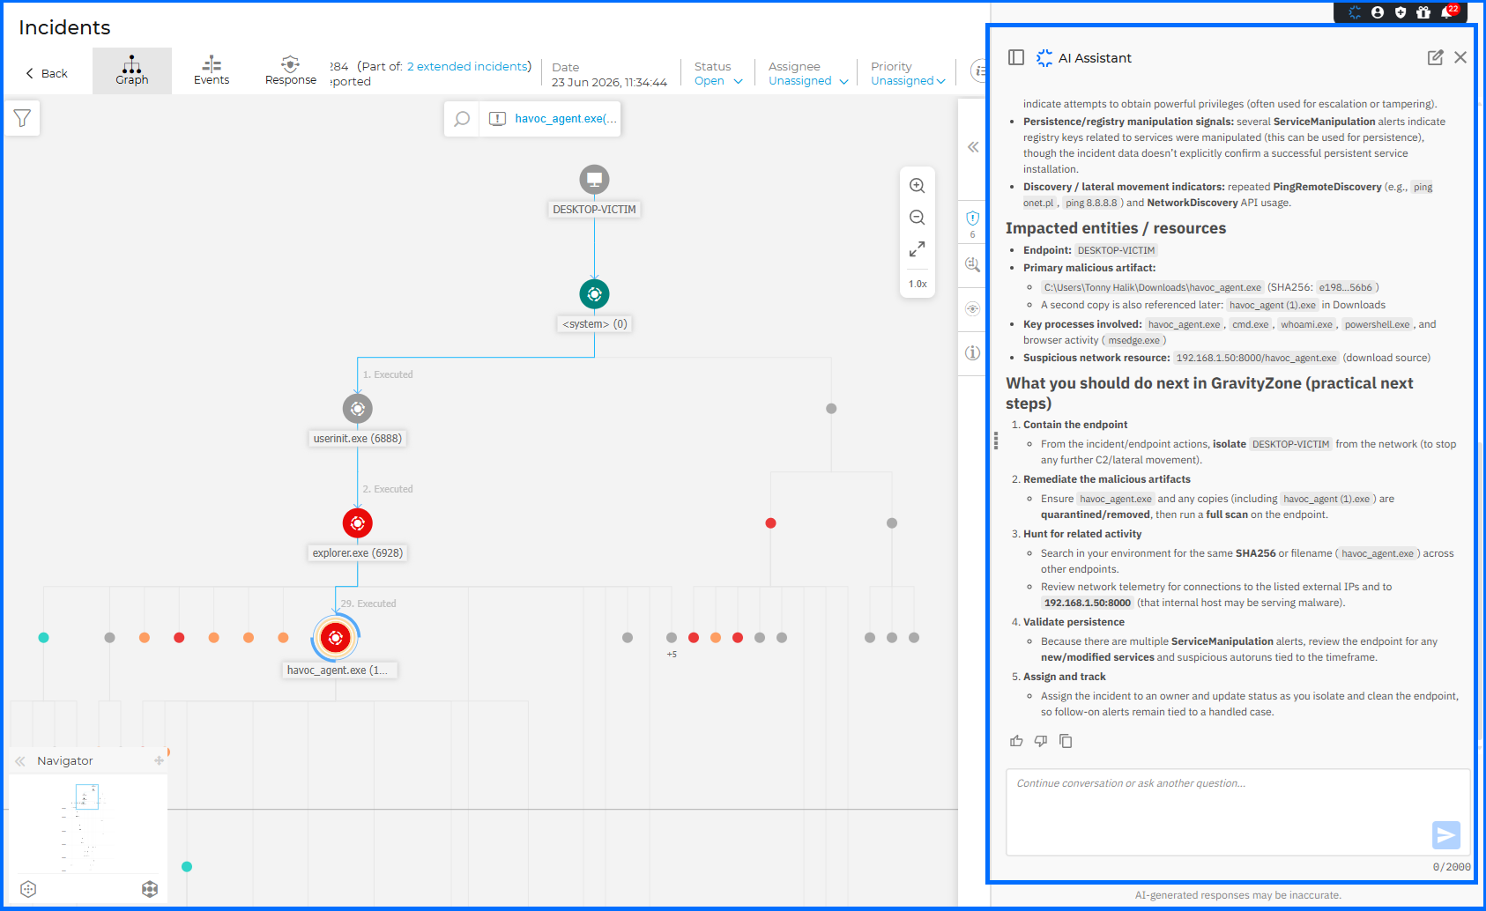The width and height of the screenshot is (1486, 911).
Task: Select the userinit.exe (6888) node
Action: (357, 409)
